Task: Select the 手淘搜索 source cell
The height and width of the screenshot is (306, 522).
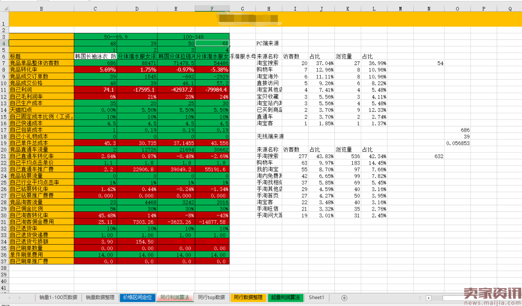Action: point(269,156)
